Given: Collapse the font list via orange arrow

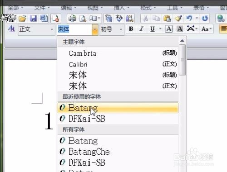Looking at the screenshot, I should click(95, 29).
